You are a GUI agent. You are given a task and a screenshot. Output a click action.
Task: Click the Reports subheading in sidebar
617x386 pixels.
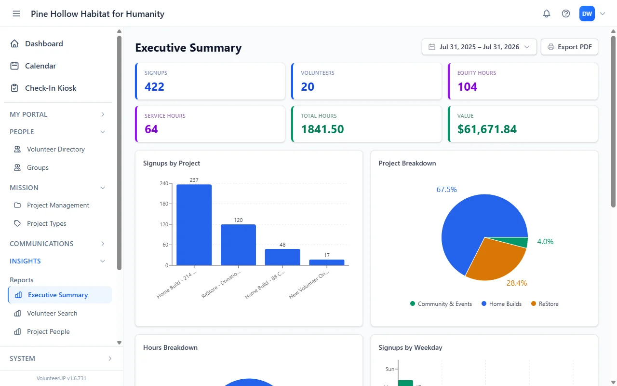point(22,280)
